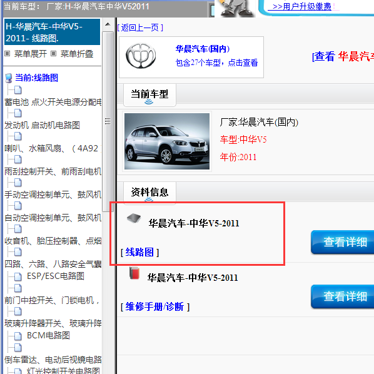Viewport: 374px width, 374px height.
Task: Select the 资料信息 tab
Action: (x=149, y=193)
